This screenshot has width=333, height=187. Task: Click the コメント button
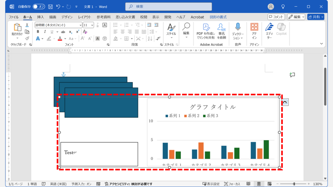tap(276, 17)
